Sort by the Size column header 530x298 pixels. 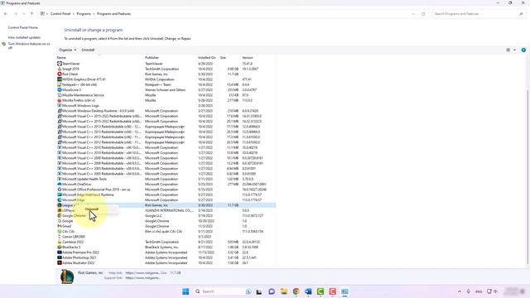tap(223, 58)
